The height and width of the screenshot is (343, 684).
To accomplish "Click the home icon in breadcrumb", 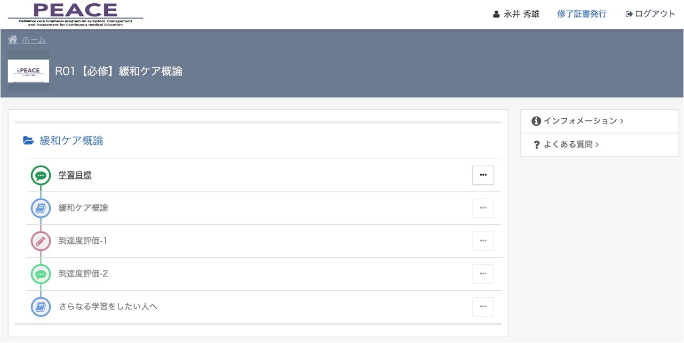I will pyautogui.click(x=13, y=39).
